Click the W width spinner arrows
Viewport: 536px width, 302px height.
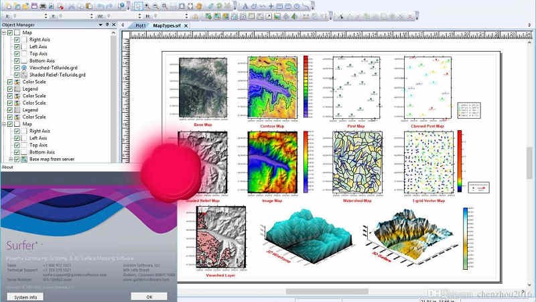pos(139,16)
